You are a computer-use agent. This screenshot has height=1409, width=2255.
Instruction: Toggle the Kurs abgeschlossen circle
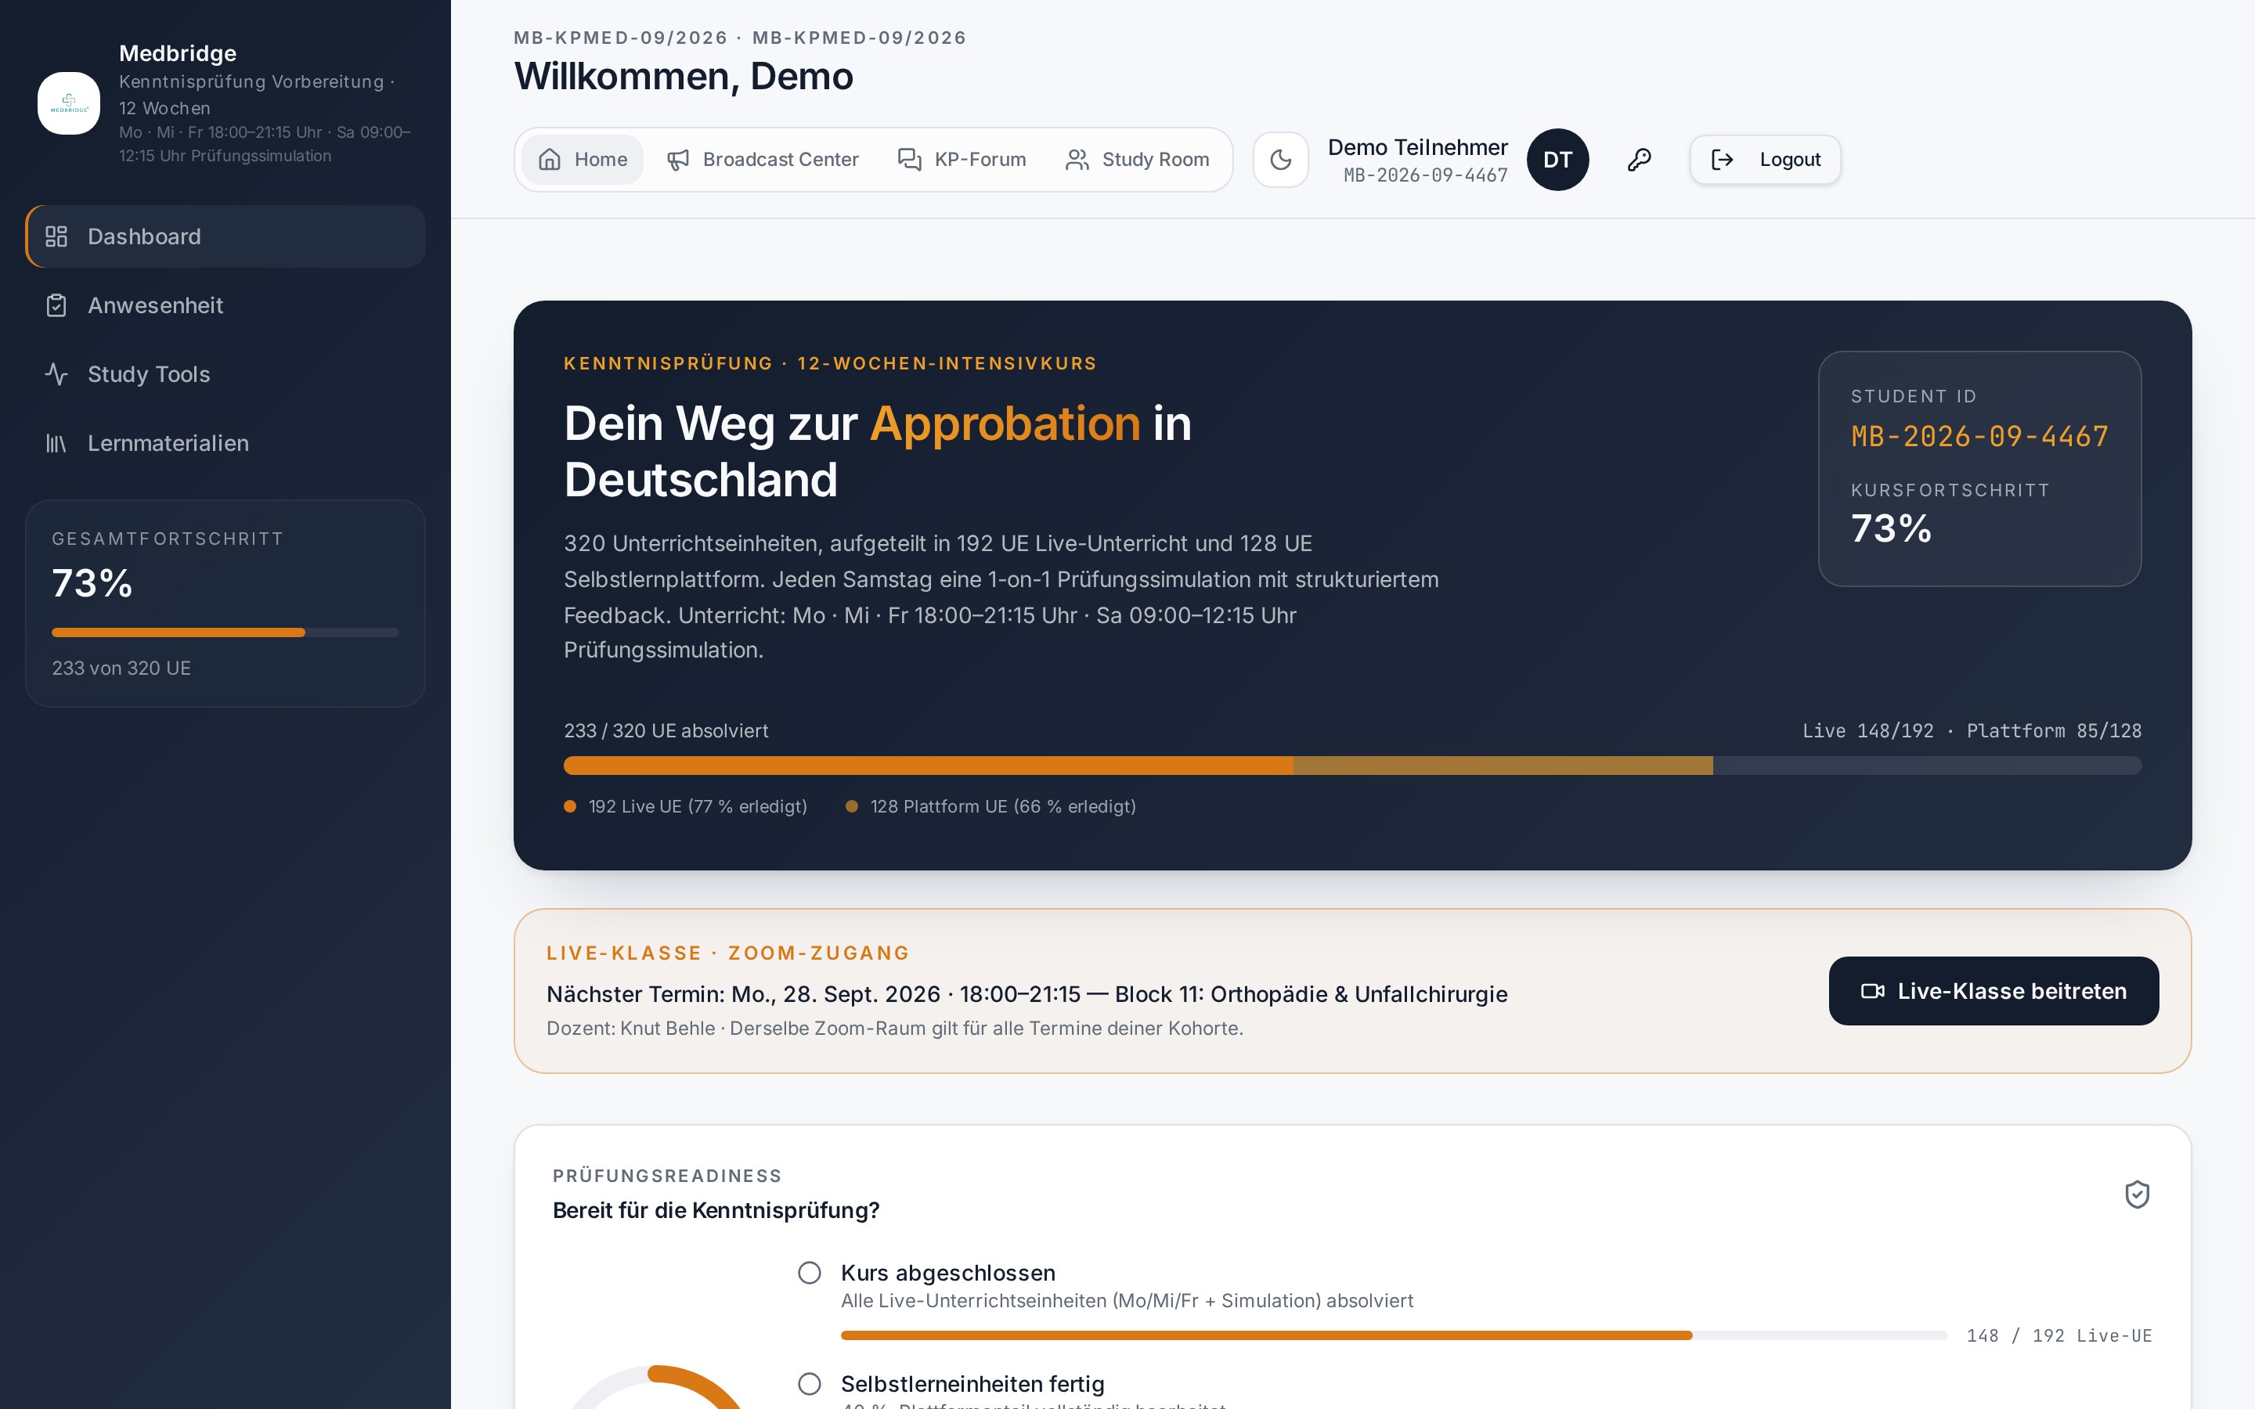click(810, 1273)
